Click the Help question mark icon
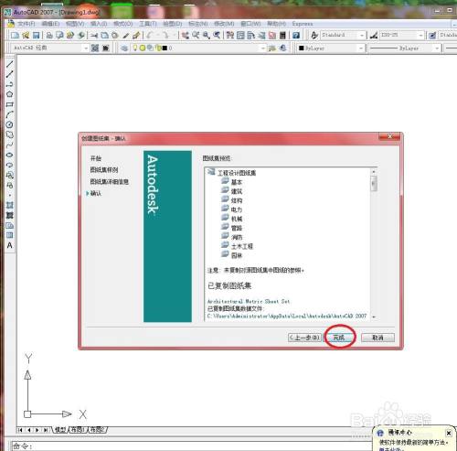 pyautogui.click(x=296, y=36)
